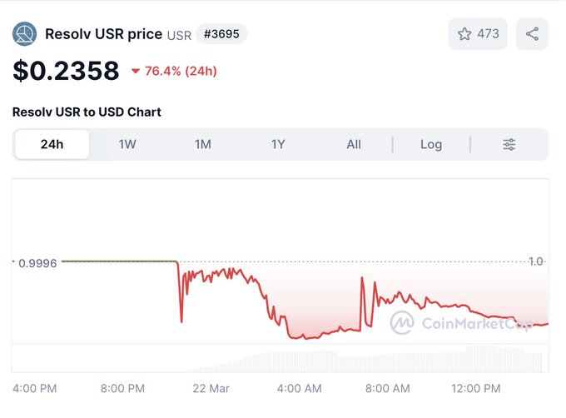The height and width of the screenshot is (418, 566).
Task: Click the Resolv USR to USD Chart heading
Action: (x=87, y=112)
